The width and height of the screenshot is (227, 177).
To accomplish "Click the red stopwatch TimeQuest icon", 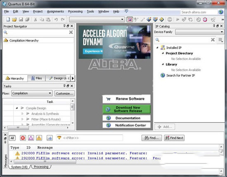I will (x=205, y=19).
